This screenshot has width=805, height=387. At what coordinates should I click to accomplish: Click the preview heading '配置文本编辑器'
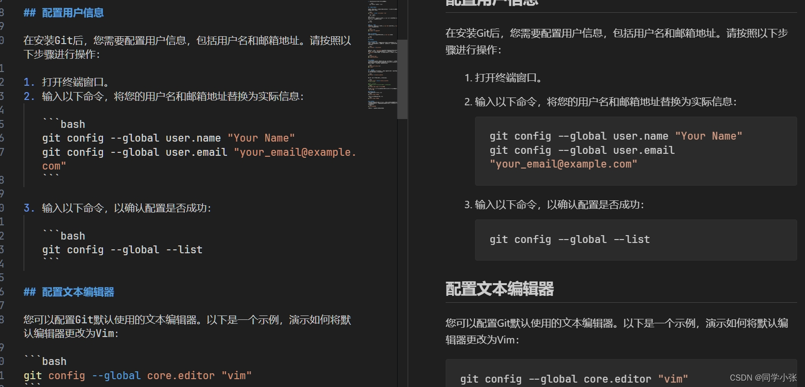[x=500, y=289]
